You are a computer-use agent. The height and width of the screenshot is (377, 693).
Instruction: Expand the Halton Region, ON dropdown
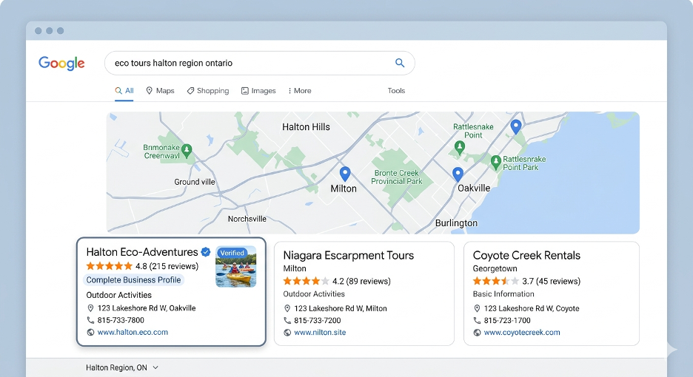point(122,367)
